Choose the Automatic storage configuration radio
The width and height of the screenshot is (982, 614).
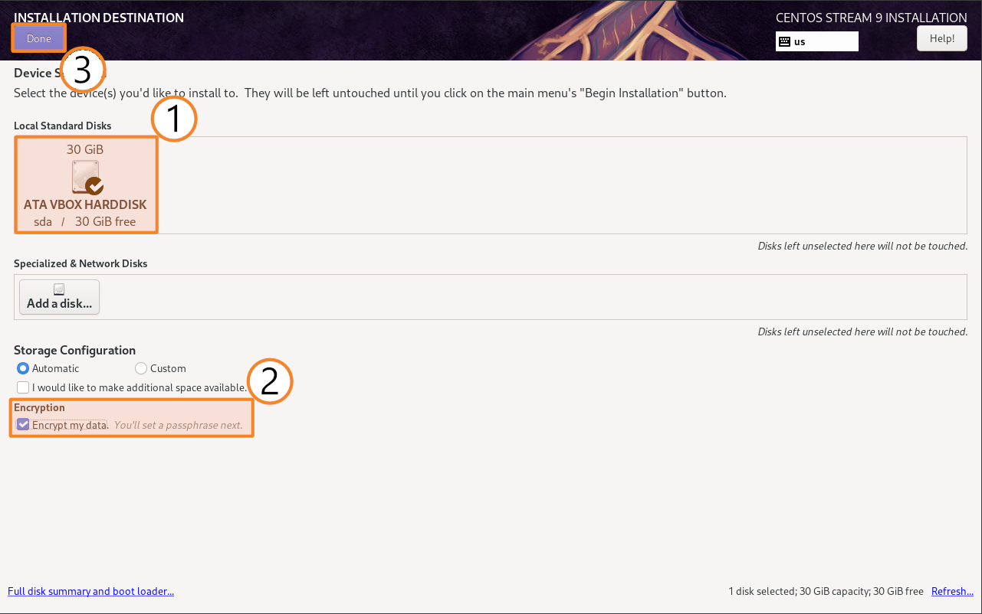coord(23,368)
